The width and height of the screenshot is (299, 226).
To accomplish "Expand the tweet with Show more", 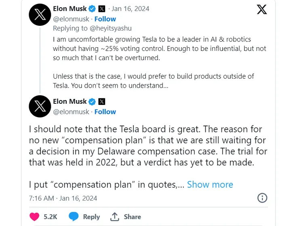I will click(x=210, y=184).
